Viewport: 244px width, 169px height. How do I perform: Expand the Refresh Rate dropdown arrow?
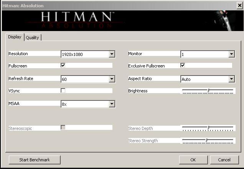tap(112, 79)
